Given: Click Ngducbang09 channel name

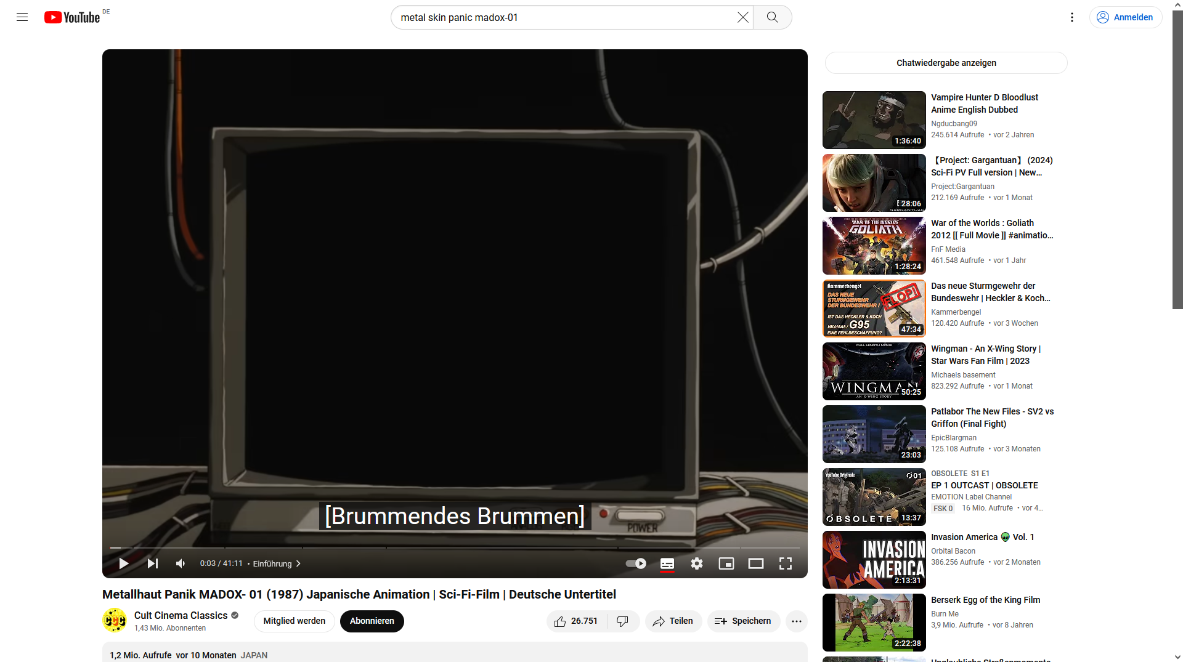Looking at the screenshot, I should point(954,124).
